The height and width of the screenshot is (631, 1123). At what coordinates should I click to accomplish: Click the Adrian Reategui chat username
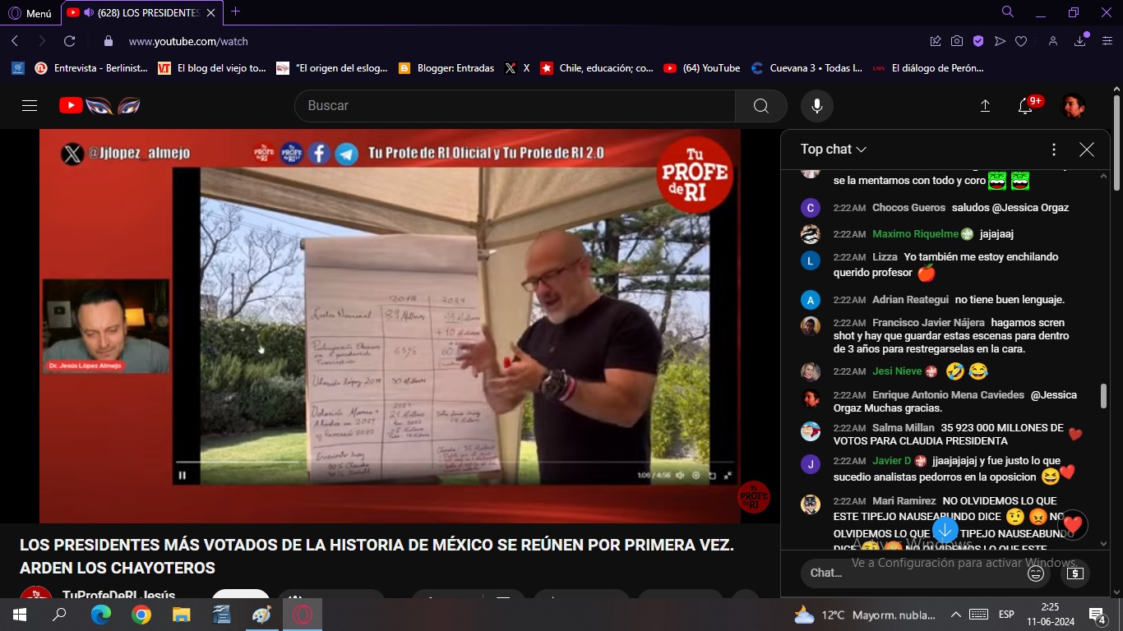(x=910, y=300)
